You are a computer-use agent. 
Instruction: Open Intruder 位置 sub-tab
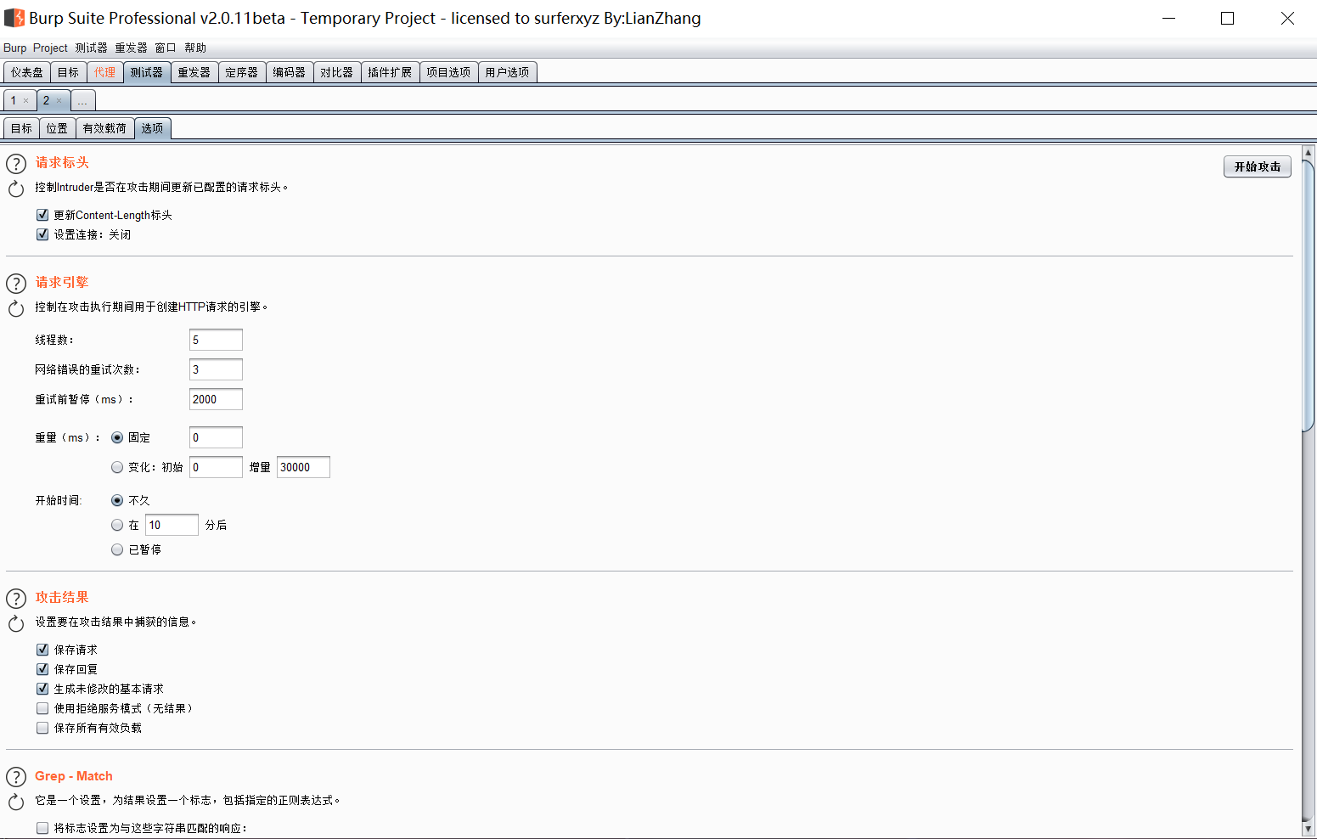(x=57, y=128)
